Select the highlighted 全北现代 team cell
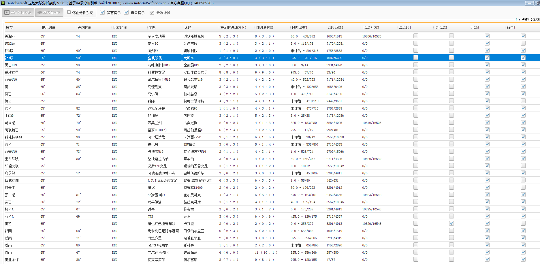 tap(155, 58)
